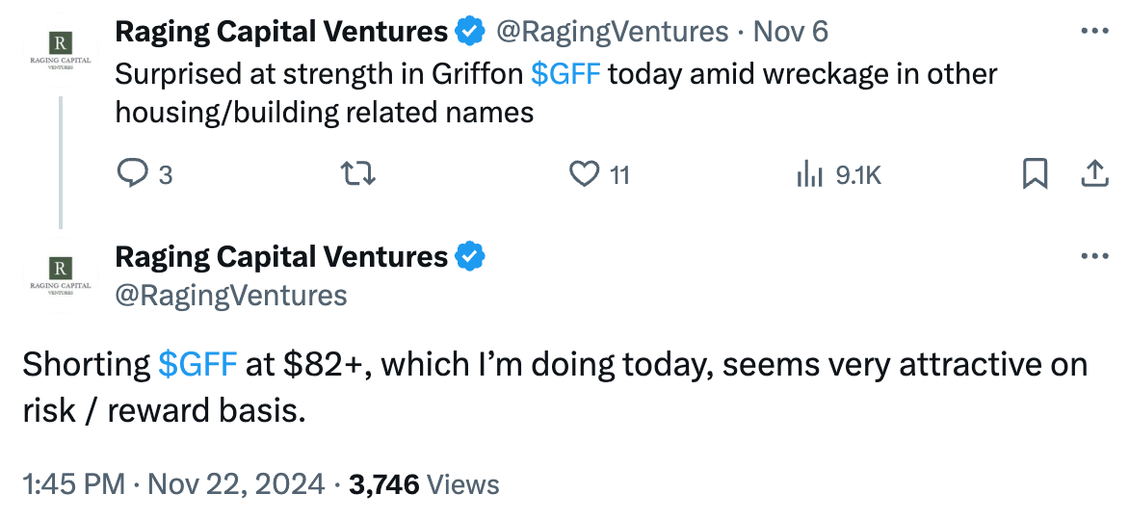Screen dimensions: 1129x520
Task: Open the Nov 6 date link
Action: [x=791, y=32]
